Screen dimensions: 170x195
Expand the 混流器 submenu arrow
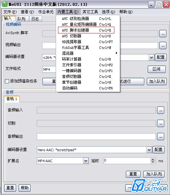click(x=116, y=53)
